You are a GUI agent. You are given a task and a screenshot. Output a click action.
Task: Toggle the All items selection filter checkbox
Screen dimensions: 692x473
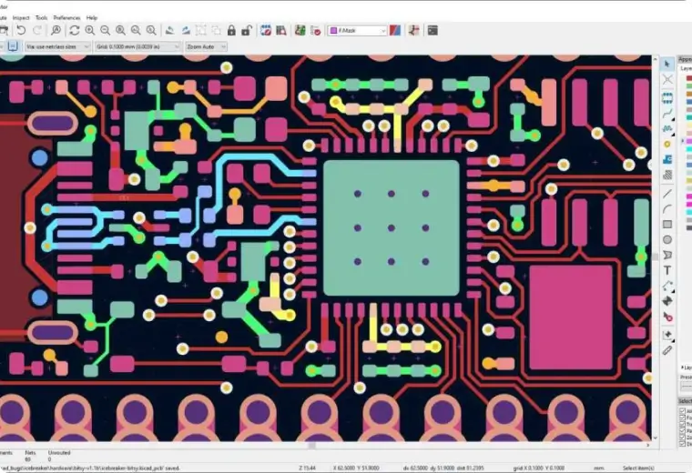coord(683,411)
